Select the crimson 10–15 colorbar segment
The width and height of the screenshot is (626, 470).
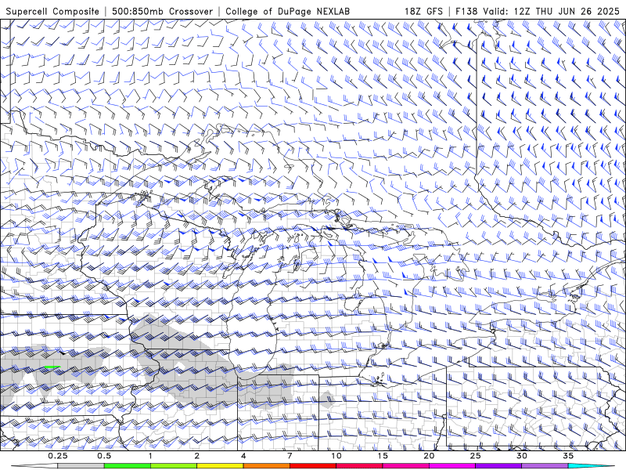359,466
